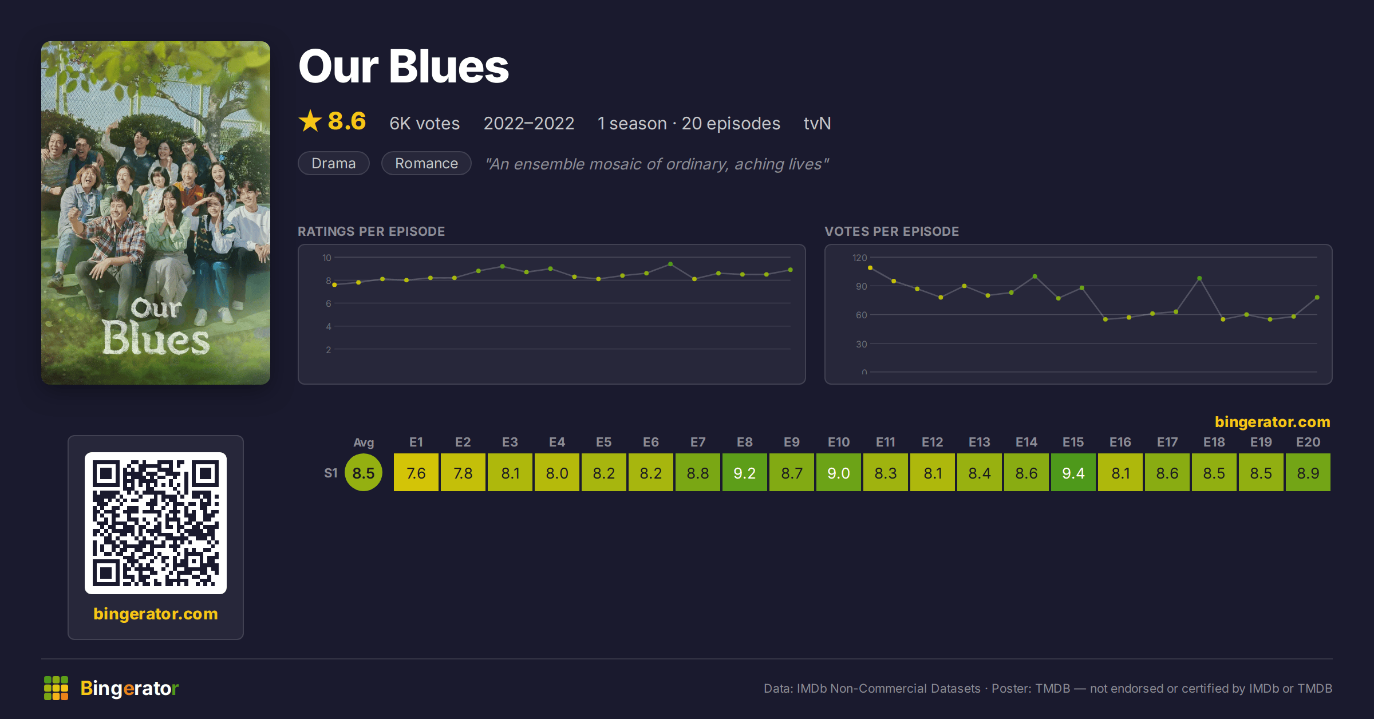Click the E7 rating cell 8.8
Image resolution: width=1374 pixels, height=719 pixels.
pos(698,473)
